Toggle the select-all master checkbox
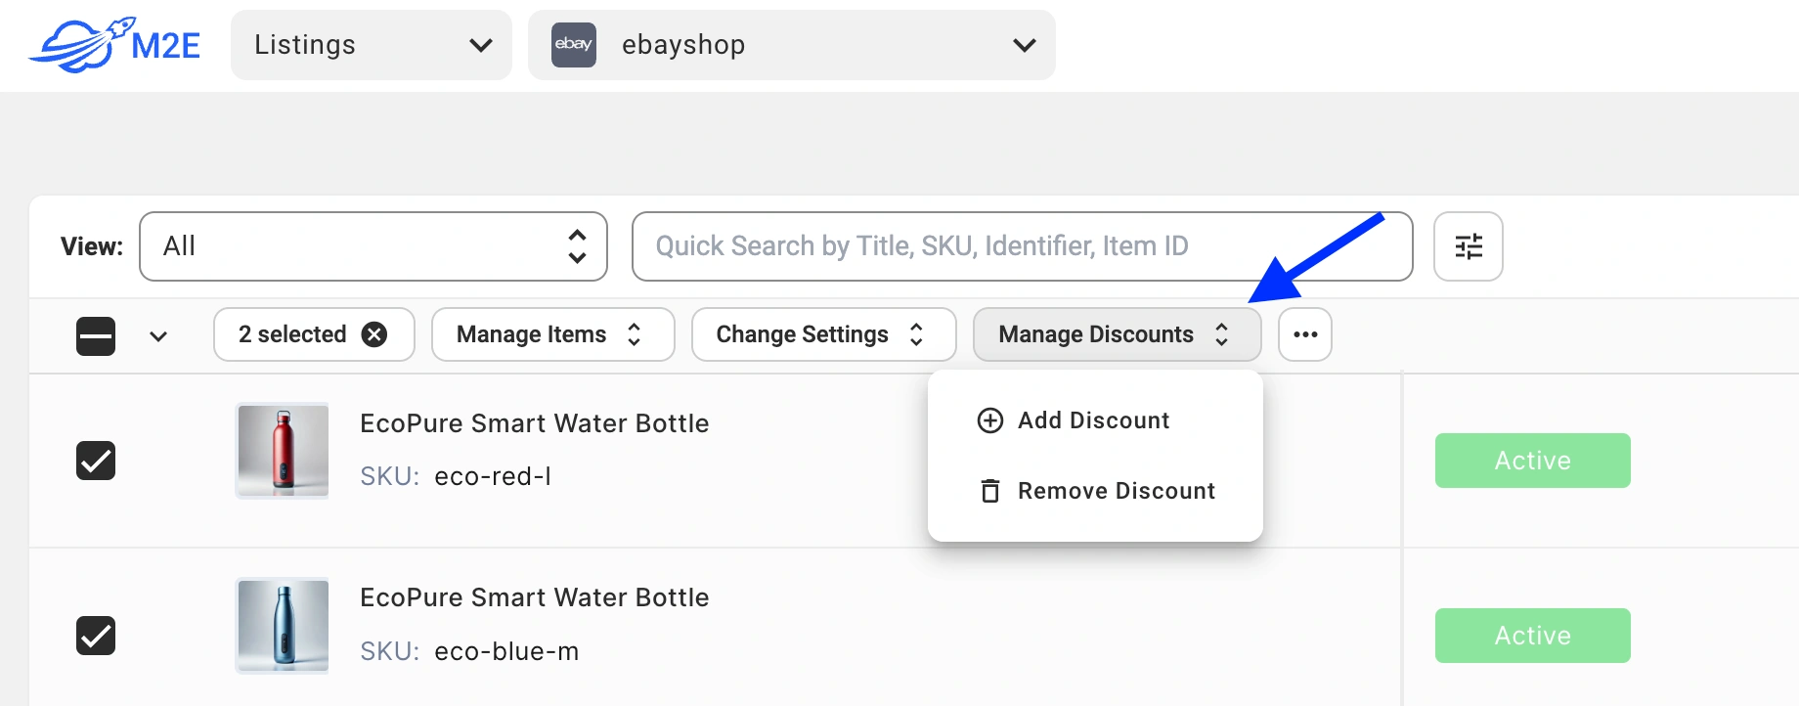Image resolution: width=1799 pixels, height=706 pixels. click(96, 336)
